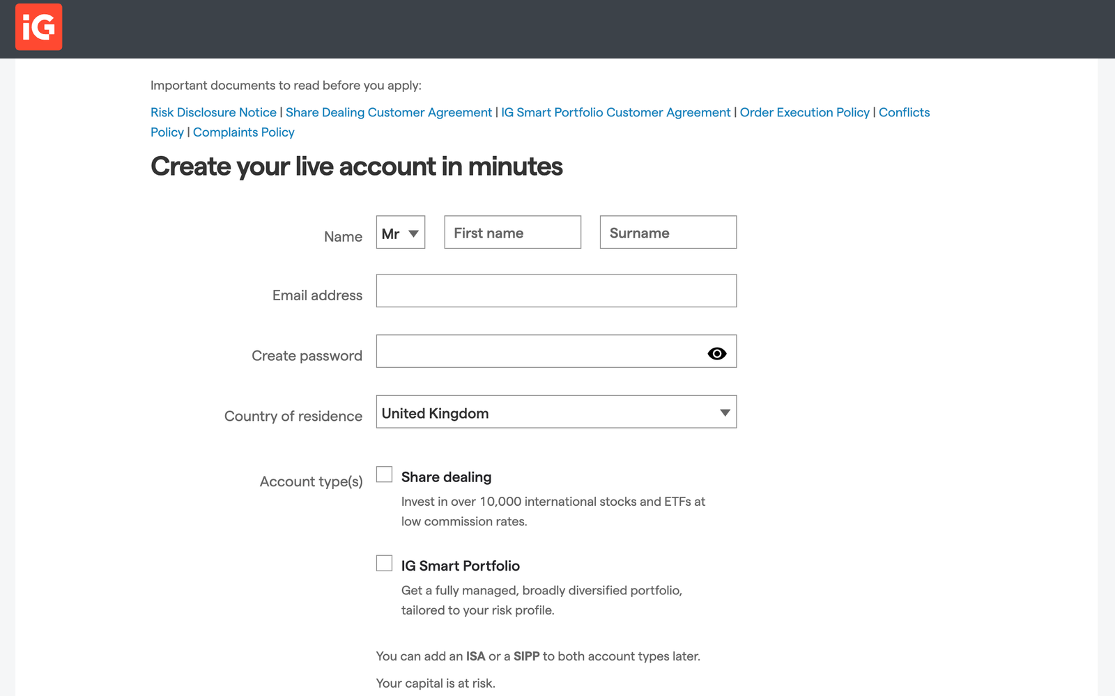Tick the Share dealing checkbox
This screenshot has height=696, width=1115.
click(x=384, y=474)
